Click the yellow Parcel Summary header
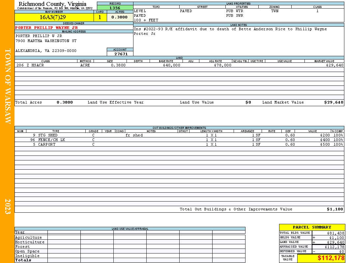 pyautogui.click(x=312, y=227)
